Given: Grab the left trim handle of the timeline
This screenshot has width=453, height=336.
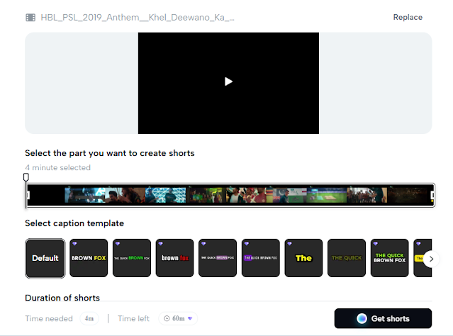Looking at the screenshot, I should coord(28,196).
